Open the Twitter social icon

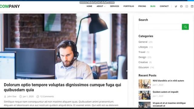pyautogui.click(x=176, y=6)
